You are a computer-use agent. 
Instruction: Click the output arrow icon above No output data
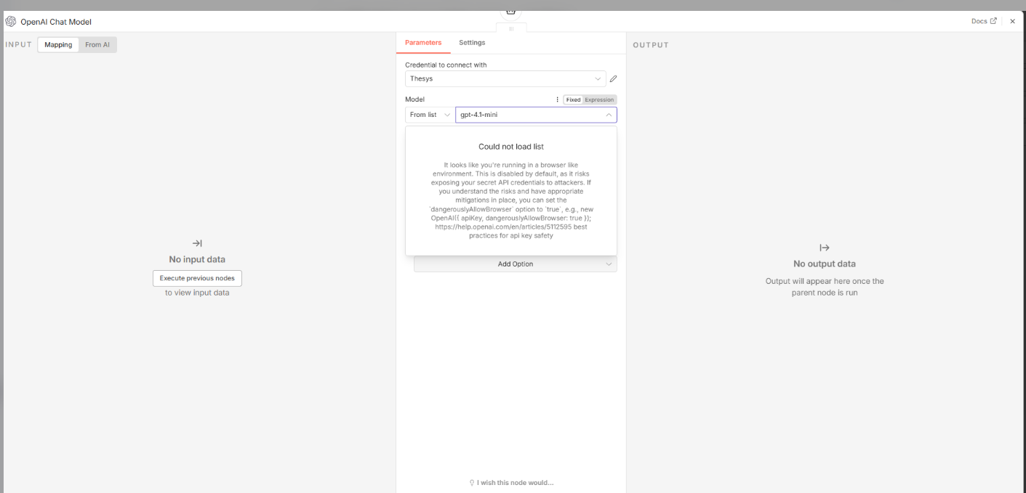825,248
